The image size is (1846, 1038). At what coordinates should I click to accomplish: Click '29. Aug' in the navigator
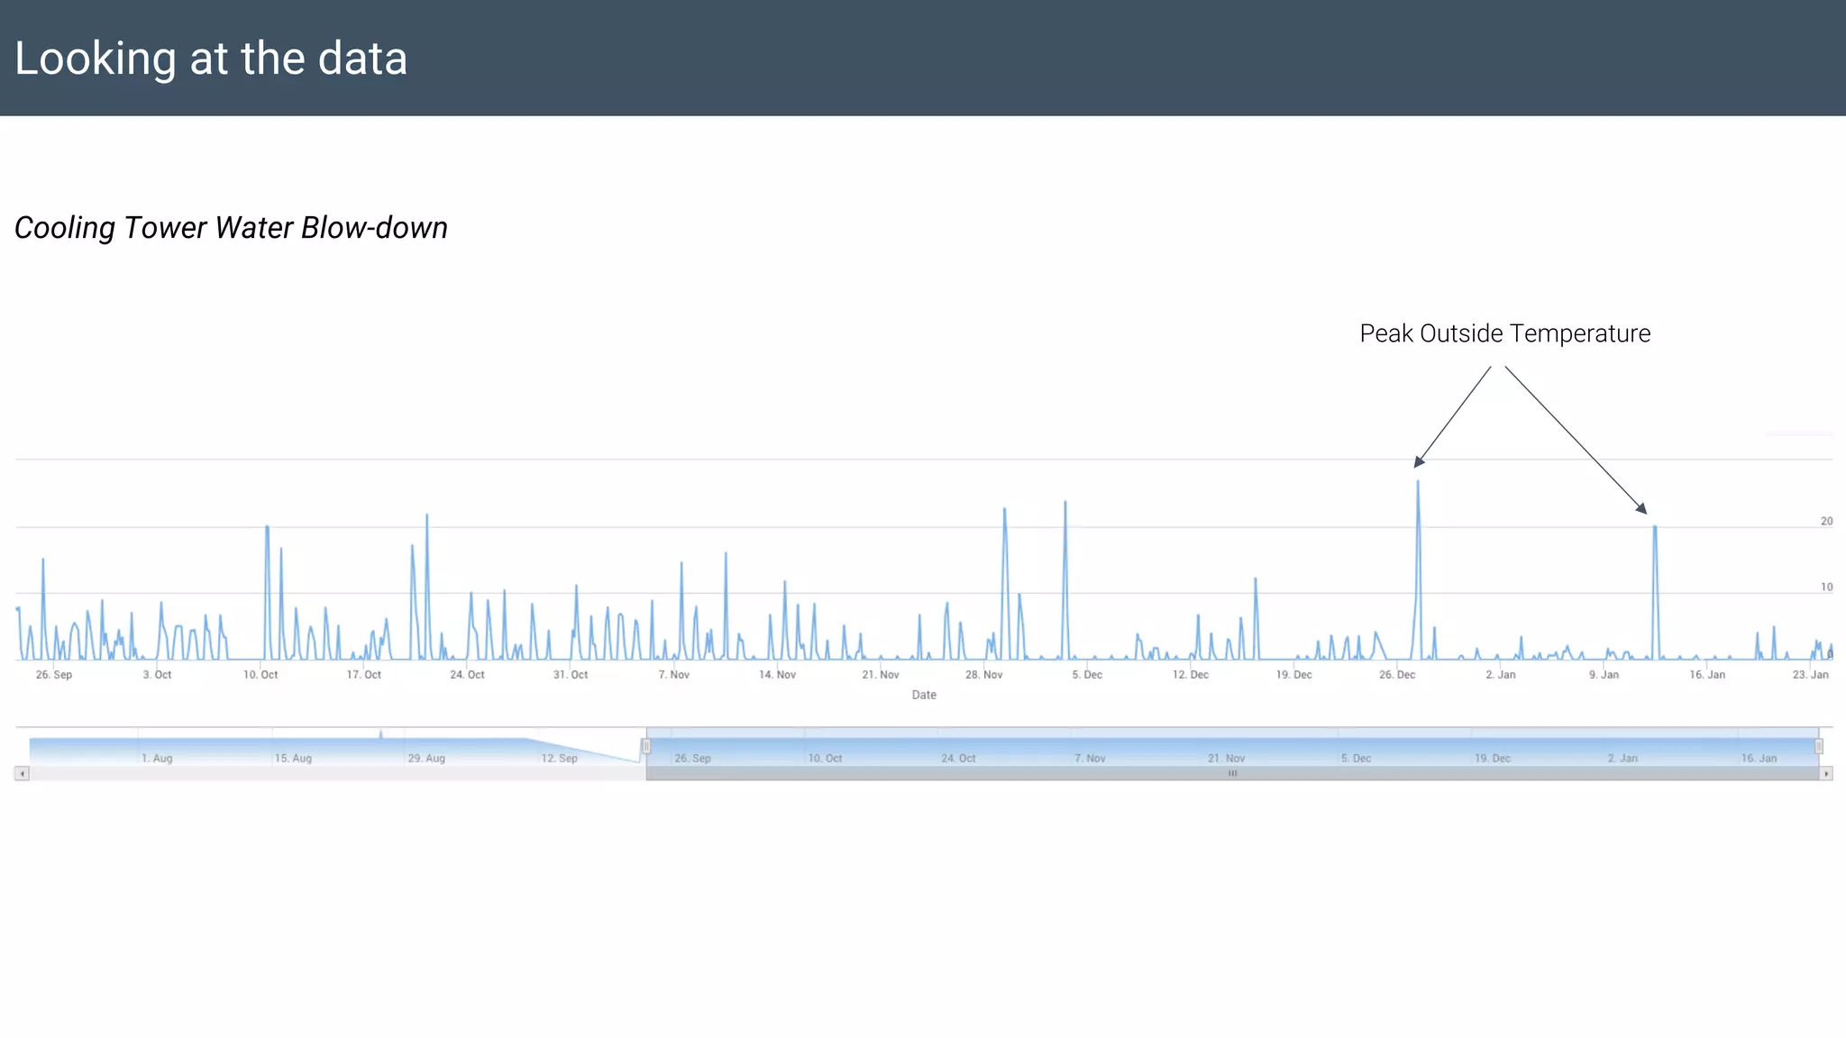click(x=426, y=759)
